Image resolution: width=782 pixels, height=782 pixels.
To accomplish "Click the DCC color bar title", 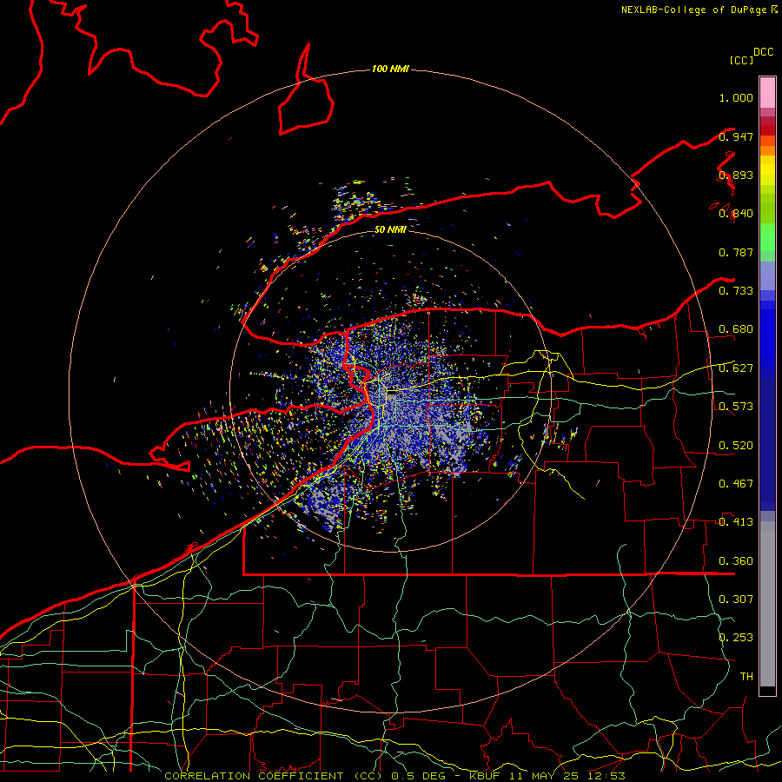I will [x=763, y=52].
